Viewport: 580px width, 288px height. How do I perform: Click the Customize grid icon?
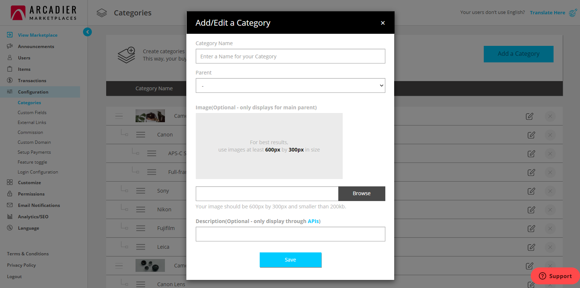[x=10, y=182]
